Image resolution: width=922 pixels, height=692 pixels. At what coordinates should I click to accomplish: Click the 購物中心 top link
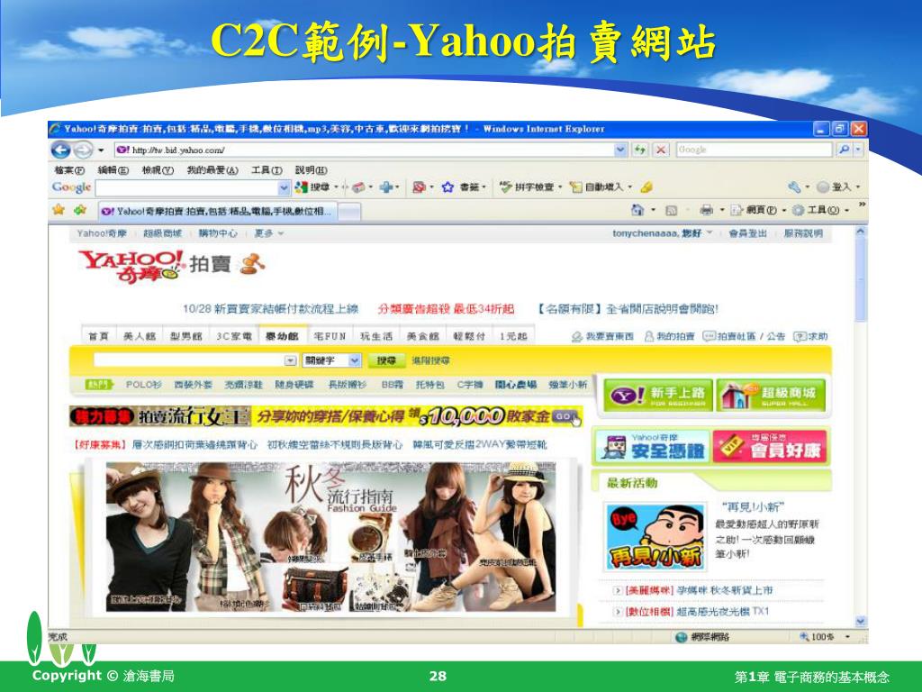coord(218,233)
